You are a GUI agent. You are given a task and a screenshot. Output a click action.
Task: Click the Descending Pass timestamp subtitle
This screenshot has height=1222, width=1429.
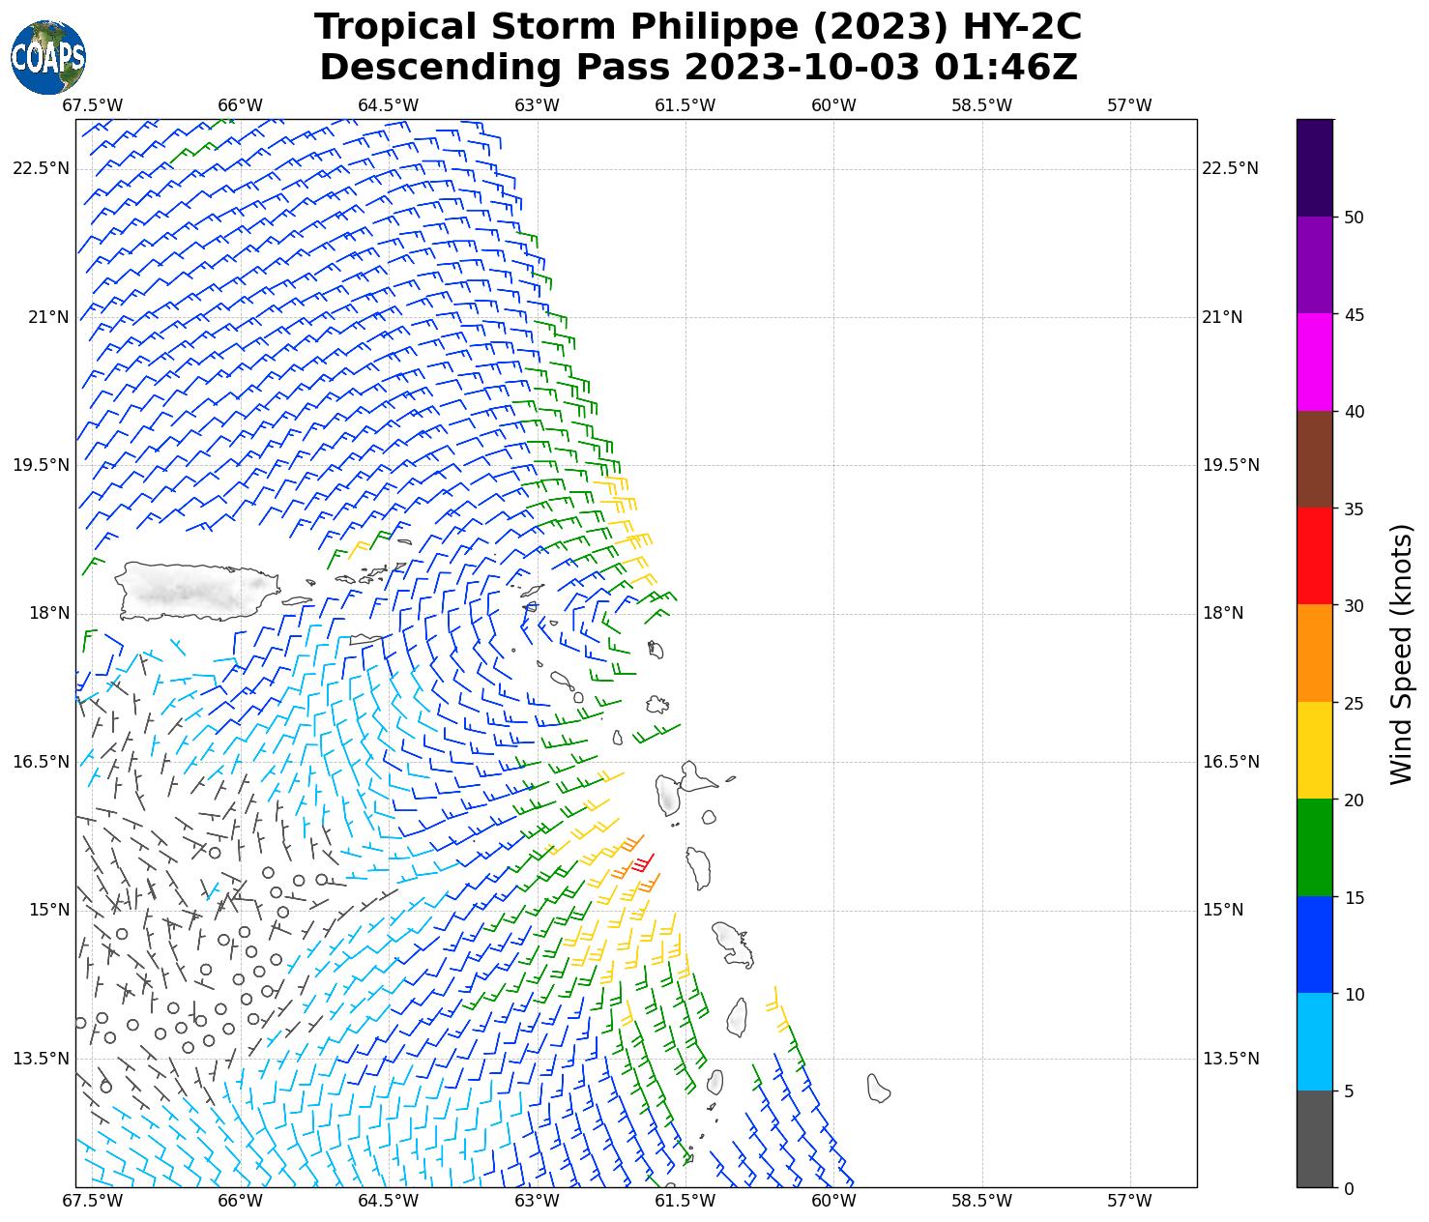698,68
